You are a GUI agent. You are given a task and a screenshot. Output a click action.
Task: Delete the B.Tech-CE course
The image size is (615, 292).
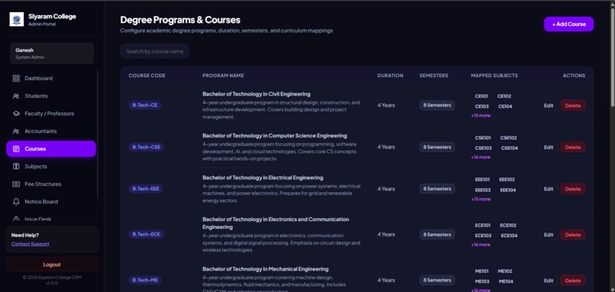572,105
